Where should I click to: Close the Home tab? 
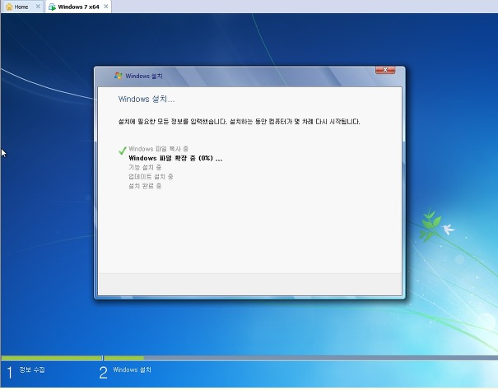pos(38,7)
